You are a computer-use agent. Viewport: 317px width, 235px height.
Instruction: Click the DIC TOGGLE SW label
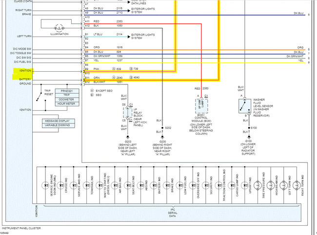pos(20,53)
